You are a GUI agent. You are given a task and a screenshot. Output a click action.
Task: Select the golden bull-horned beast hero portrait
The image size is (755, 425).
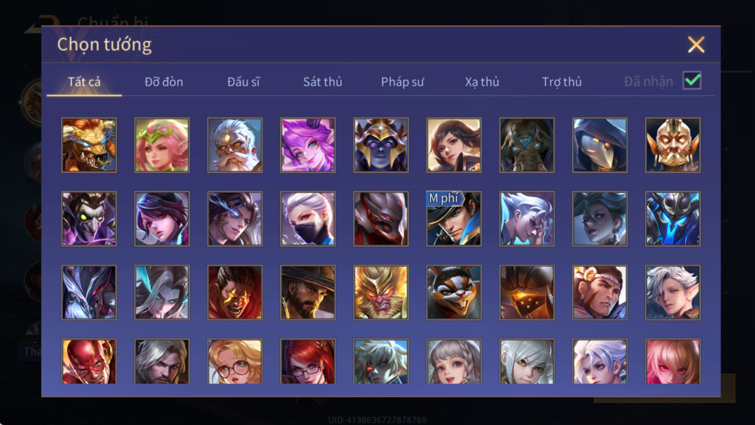[89, 145]
